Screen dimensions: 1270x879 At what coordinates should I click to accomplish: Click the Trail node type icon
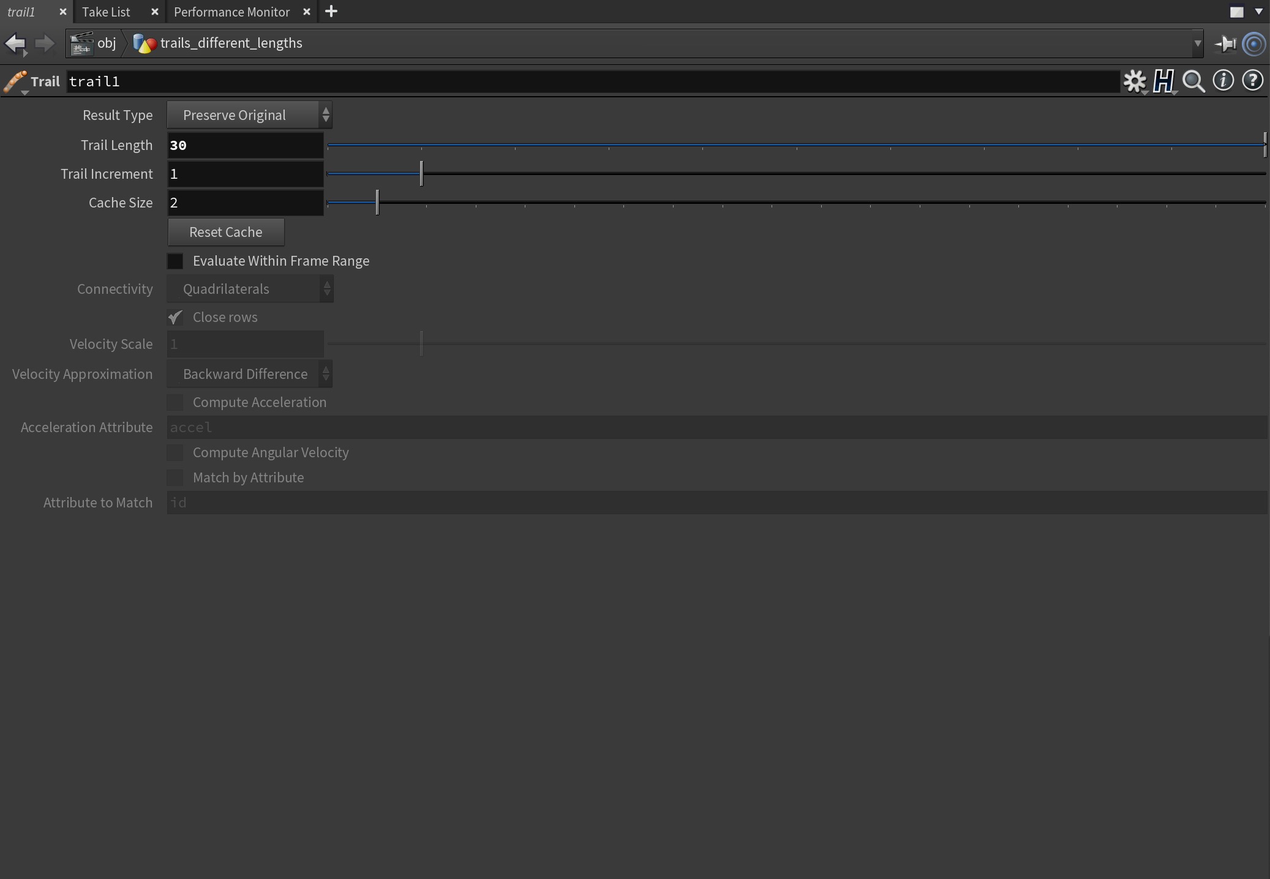click(15, 81)
